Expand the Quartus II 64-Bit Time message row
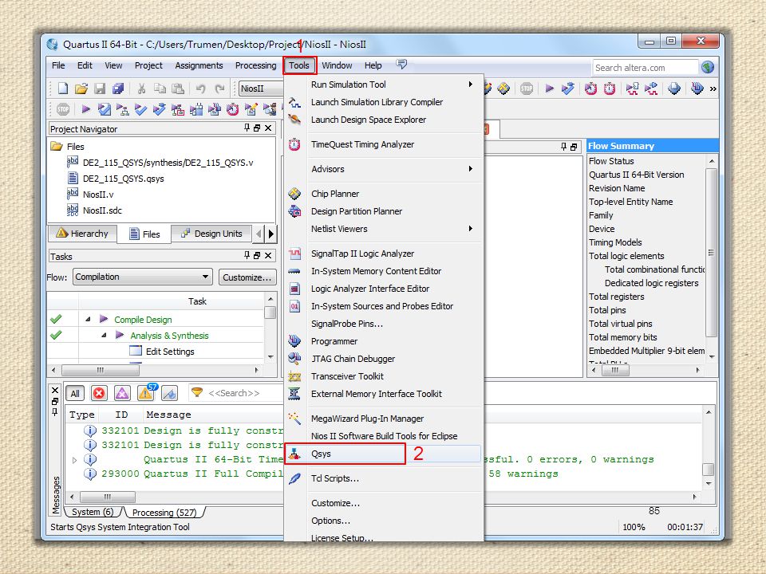 tap(74, 460)
